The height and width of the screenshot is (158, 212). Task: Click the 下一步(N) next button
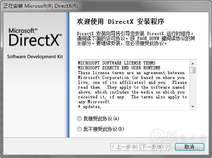(155, 147)
